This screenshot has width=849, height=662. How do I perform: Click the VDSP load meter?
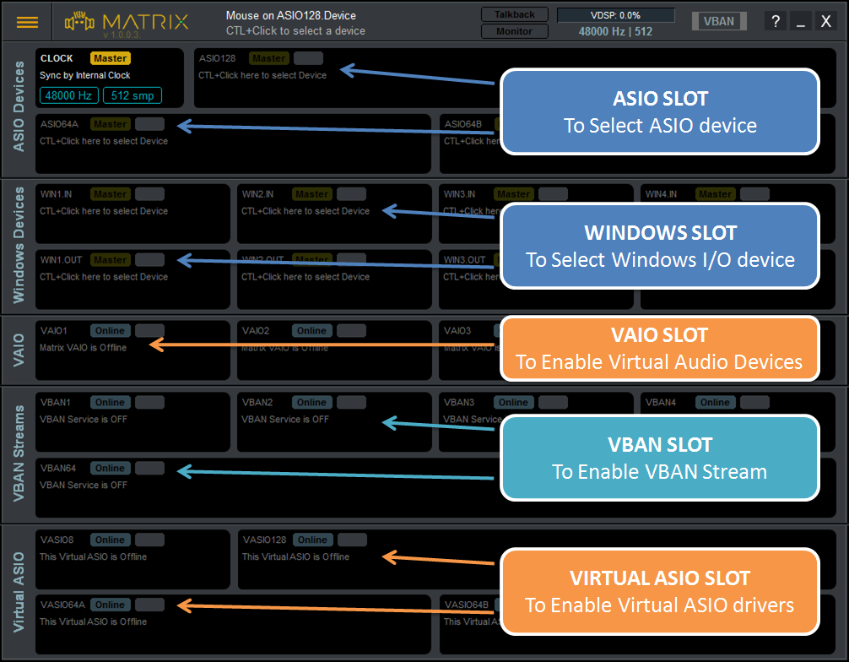tap(615, 15)
